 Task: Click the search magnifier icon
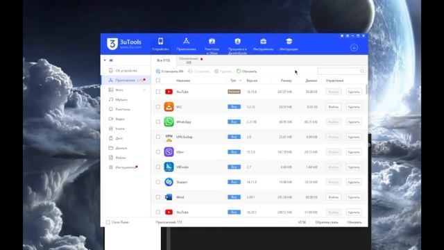(362, 71)
